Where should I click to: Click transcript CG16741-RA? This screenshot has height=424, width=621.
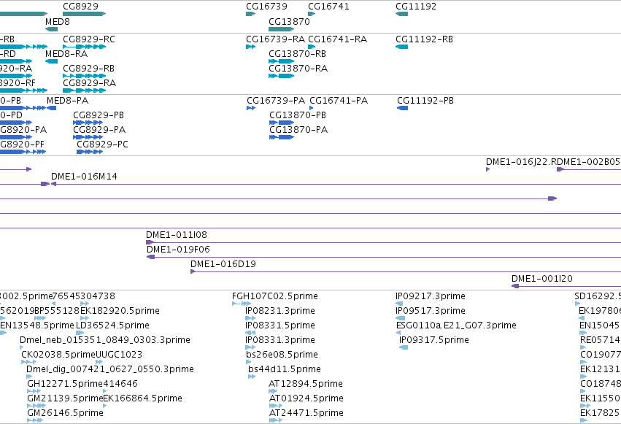(312, 47)
